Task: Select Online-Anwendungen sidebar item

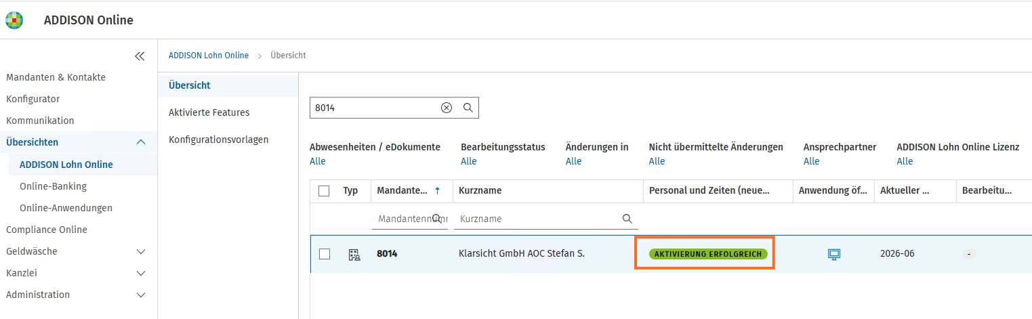Action: tap(66, 208)
